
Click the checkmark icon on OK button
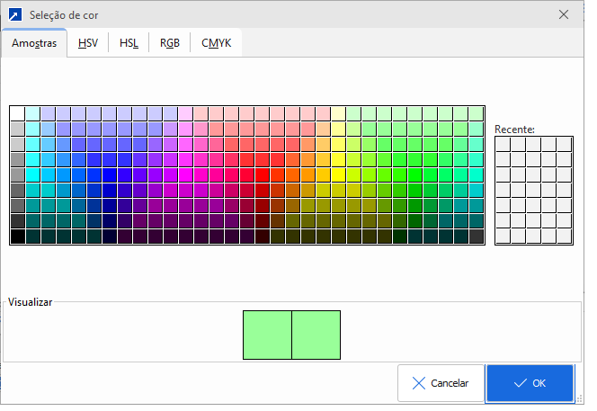coord(520,383)
